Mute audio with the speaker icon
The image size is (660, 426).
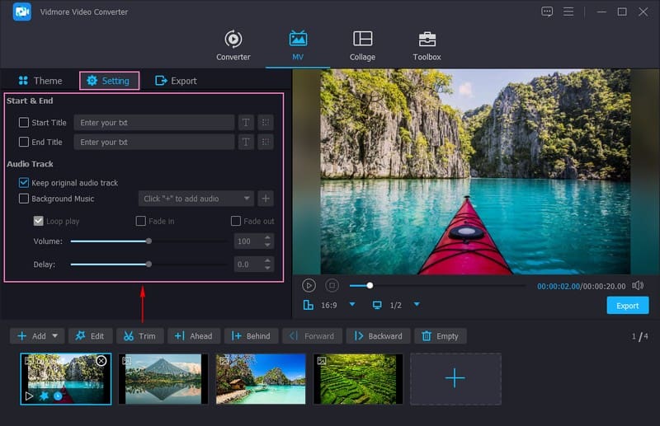coord(638,285)
